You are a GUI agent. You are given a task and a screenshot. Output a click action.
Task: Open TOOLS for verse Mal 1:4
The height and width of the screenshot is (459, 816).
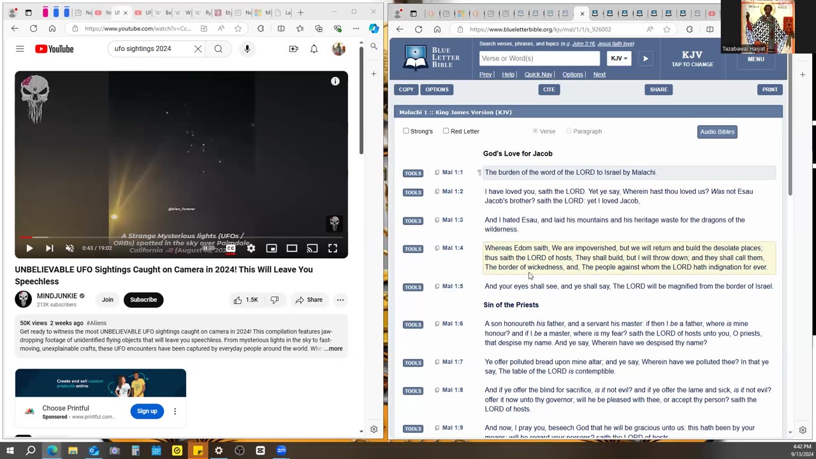[413, 249]
